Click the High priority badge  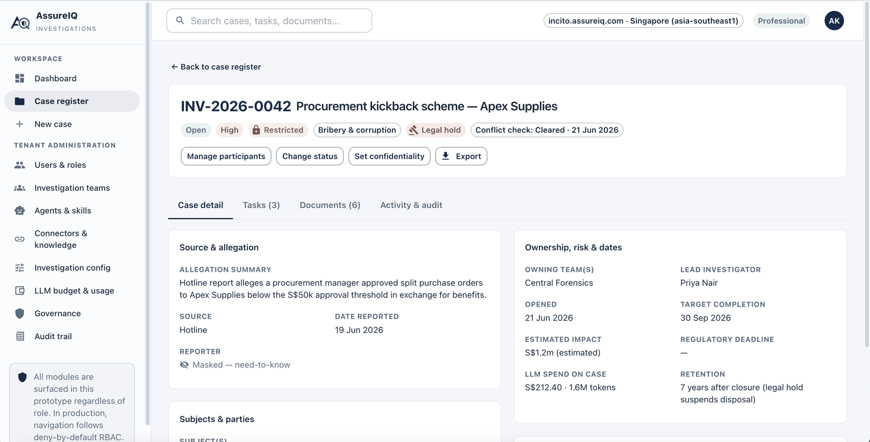229,130
